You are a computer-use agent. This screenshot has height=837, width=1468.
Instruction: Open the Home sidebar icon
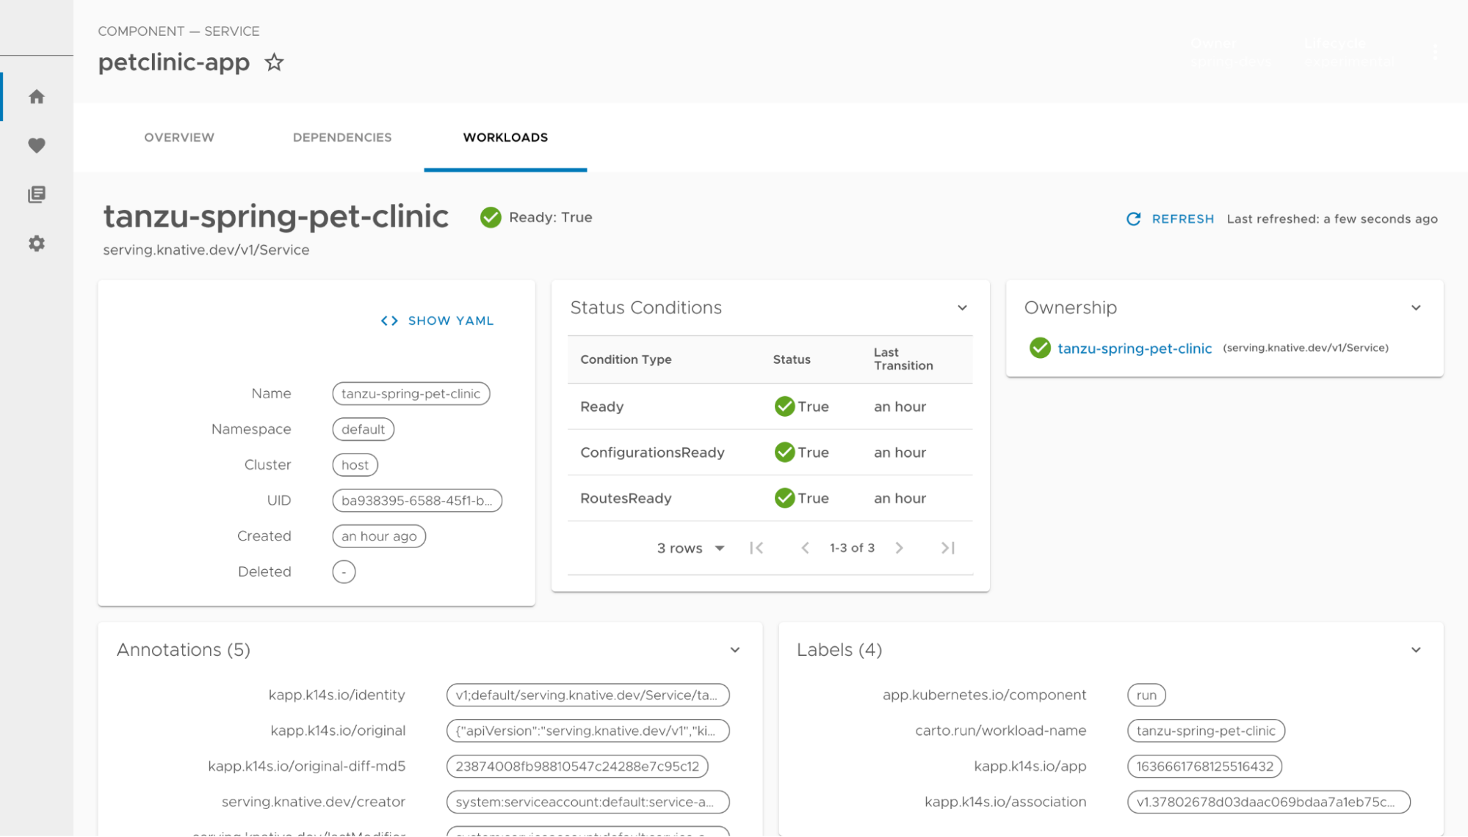pyautogui.click(x=37, y=97)
